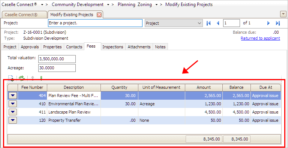Go to the first project record
The height and width of the screenshot is (148, 288).
click(x=208, y=23)
